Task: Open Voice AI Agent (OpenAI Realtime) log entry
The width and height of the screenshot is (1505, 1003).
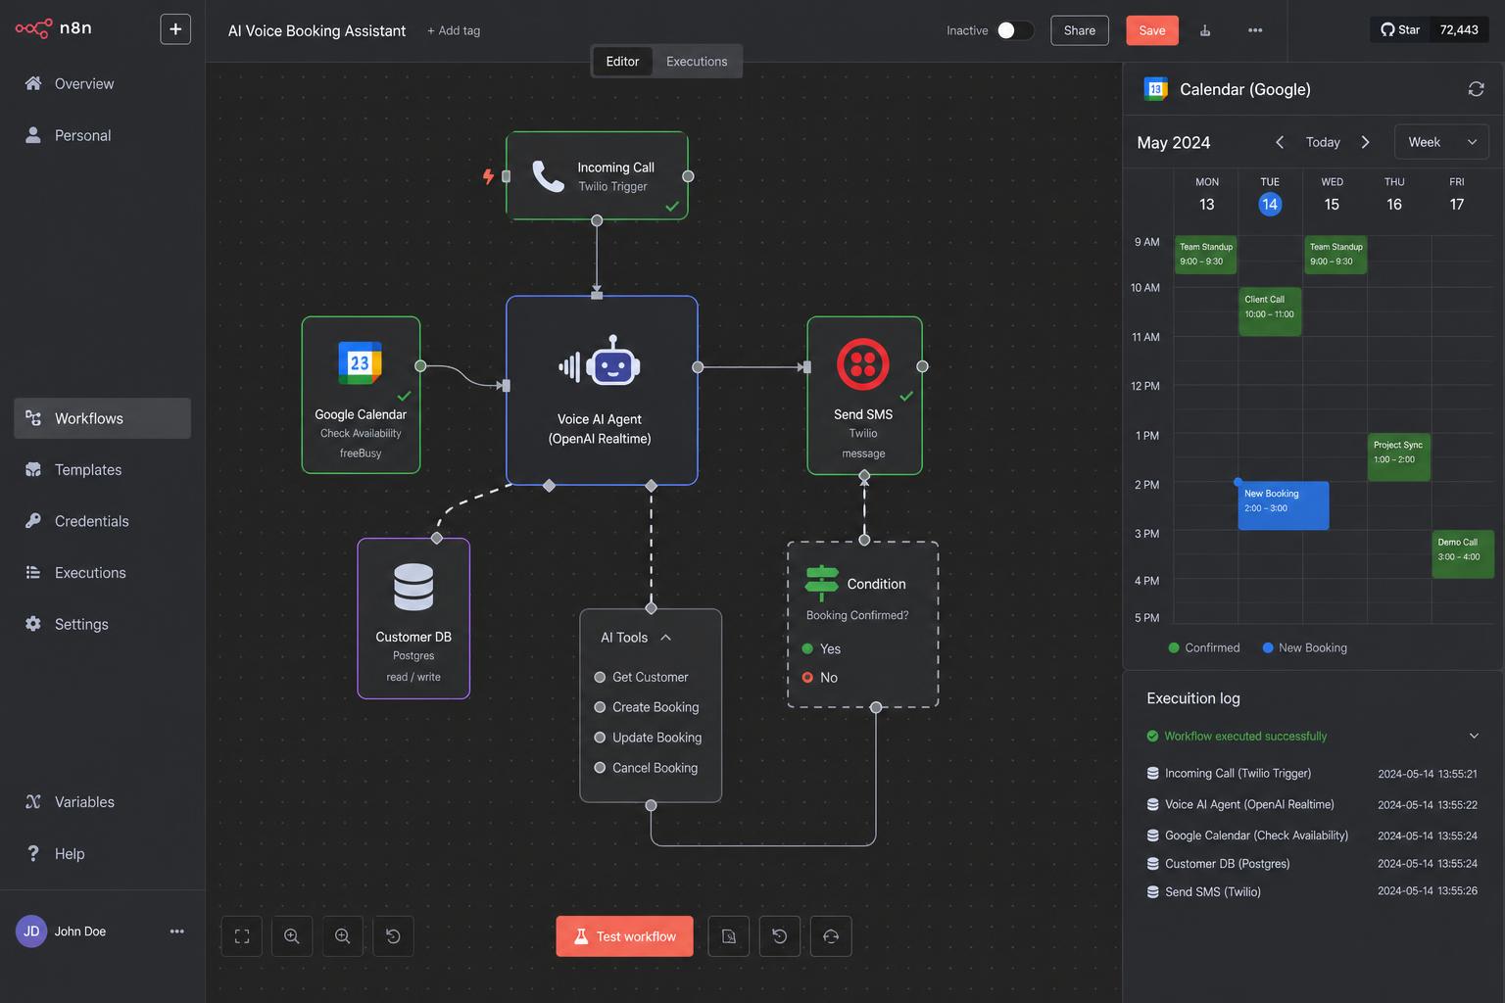Action: click(x=1312, y=805)
